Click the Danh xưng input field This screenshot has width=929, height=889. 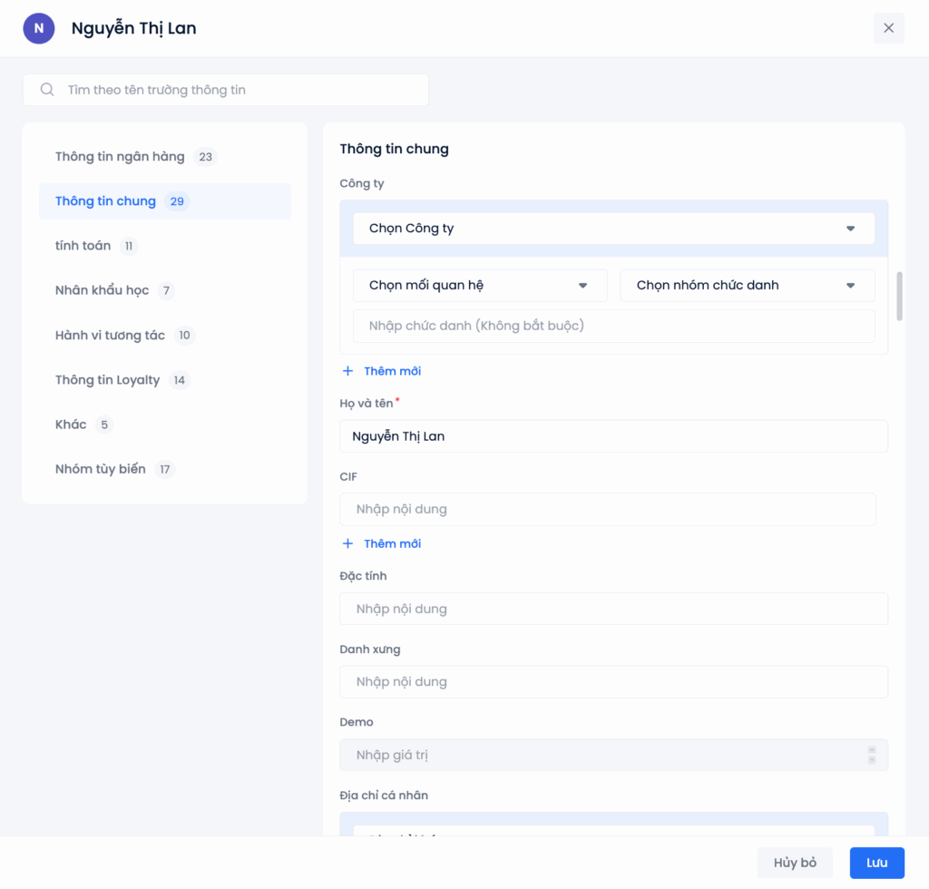click(x=613, y=681)
